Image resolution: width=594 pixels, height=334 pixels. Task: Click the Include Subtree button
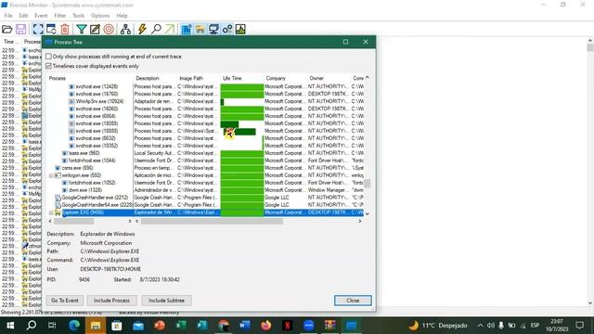click(x=166, y=301)
